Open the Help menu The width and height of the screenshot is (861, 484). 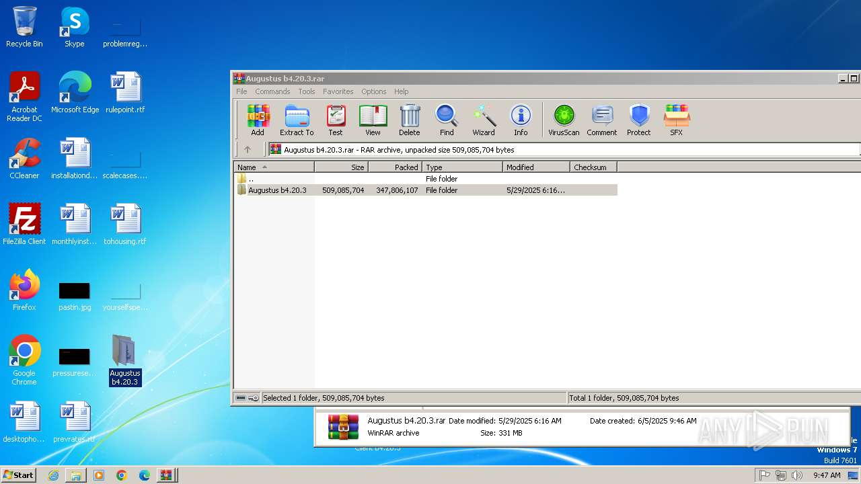click(x=401, y=91)
